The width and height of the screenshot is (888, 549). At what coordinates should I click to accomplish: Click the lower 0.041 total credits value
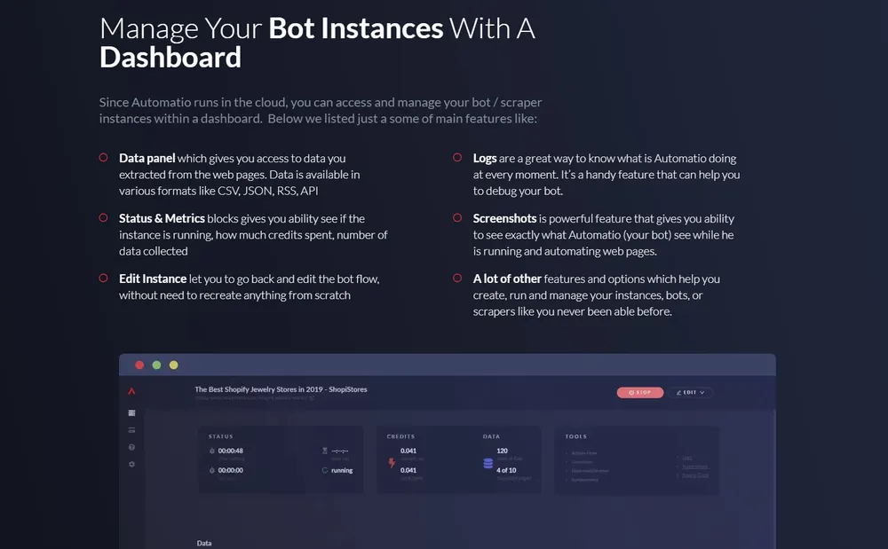tap(408, 470)
